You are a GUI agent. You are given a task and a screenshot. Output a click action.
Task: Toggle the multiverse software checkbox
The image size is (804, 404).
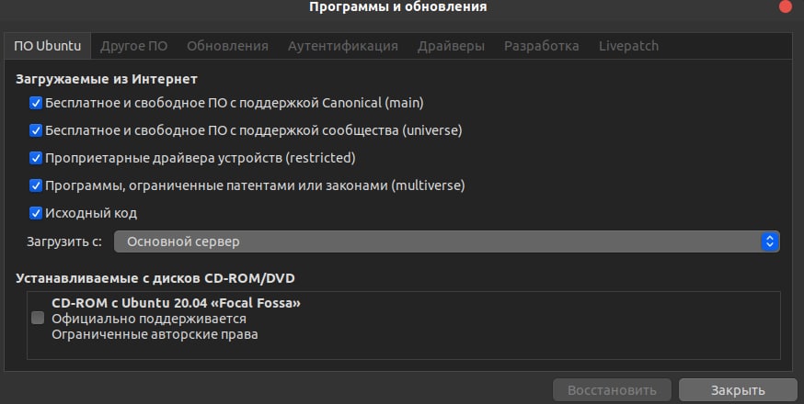click(37, 185)
